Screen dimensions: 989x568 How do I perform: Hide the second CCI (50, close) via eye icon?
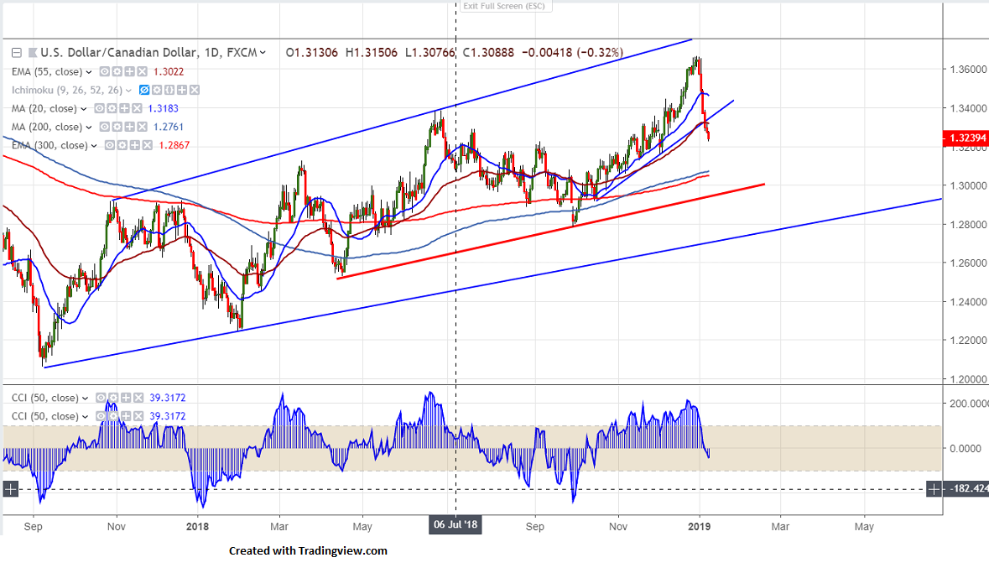click(x=101, y=416)
